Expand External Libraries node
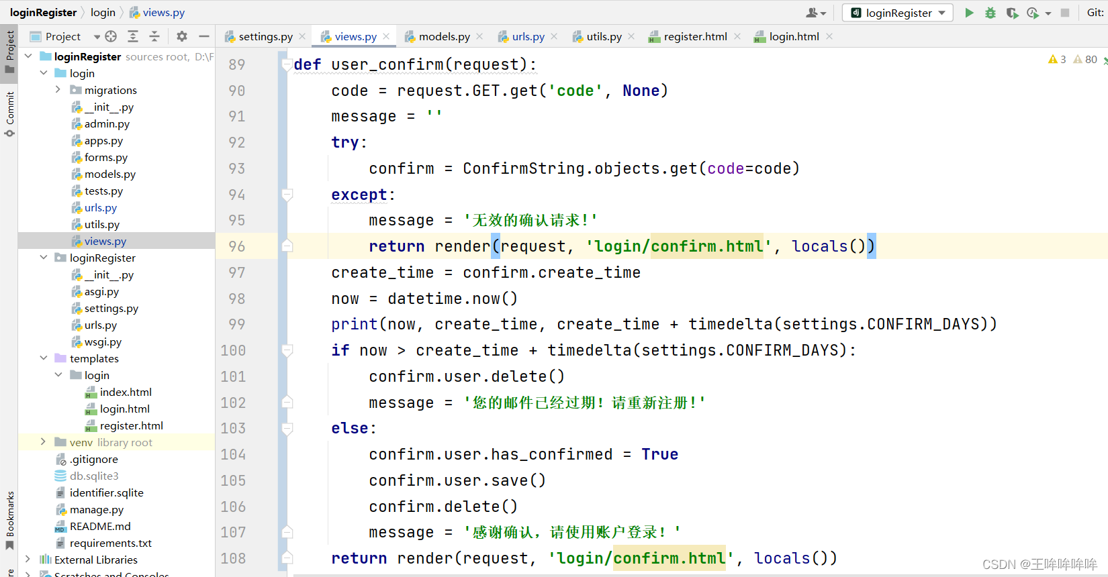Image resolution: width=1108 pixels, height=577 pixels. tap(28, 560)
